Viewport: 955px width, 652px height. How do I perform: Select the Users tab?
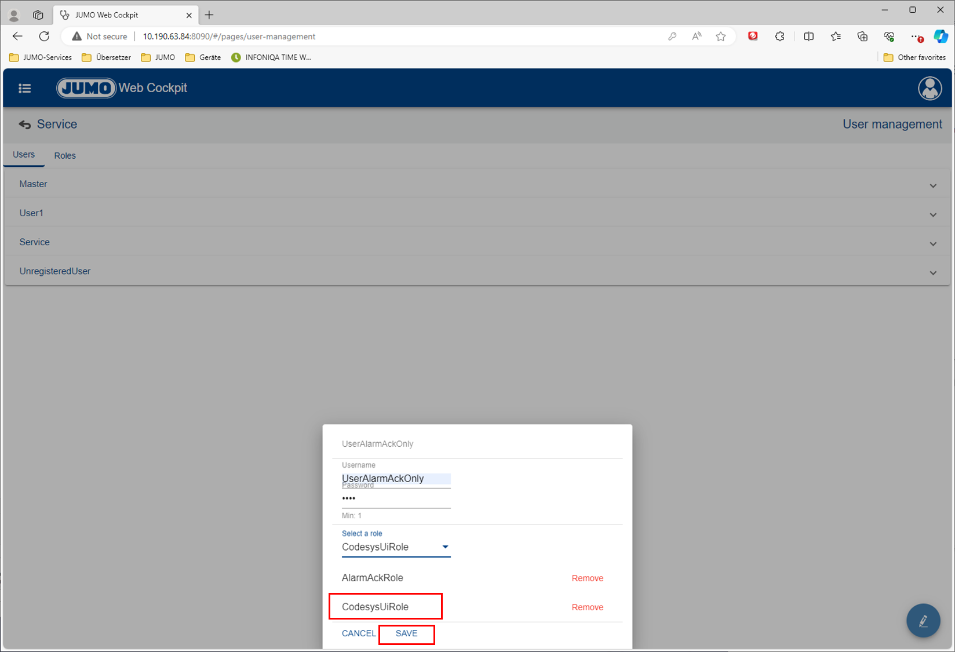point(24,155)
